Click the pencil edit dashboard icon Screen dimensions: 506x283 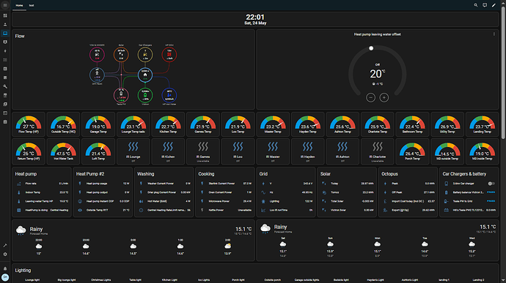tap(494, 5)
